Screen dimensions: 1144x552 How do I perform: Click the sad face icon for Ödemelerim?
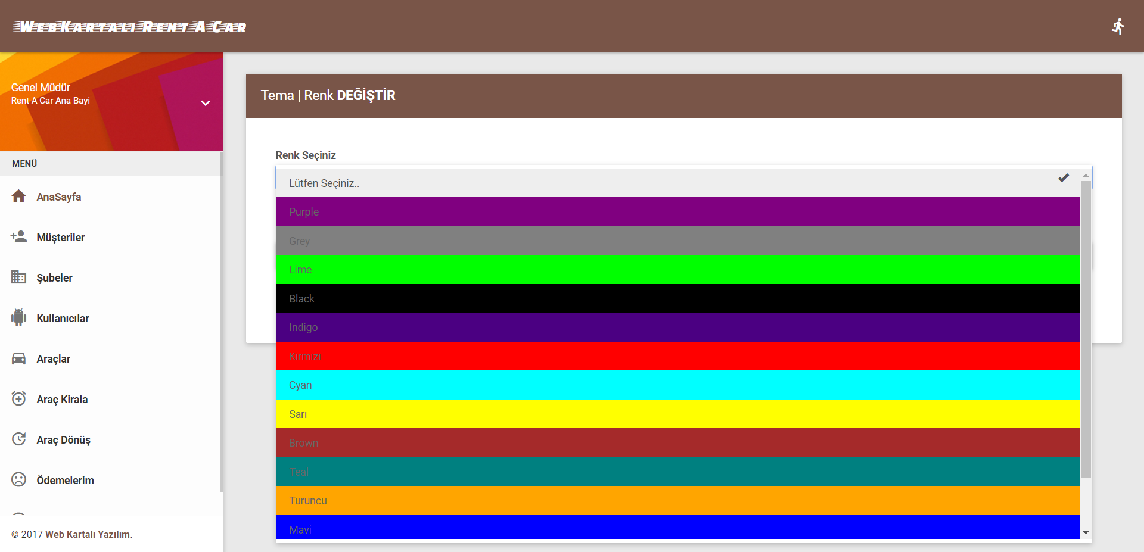pyautogui.click(x=18, y=479)
